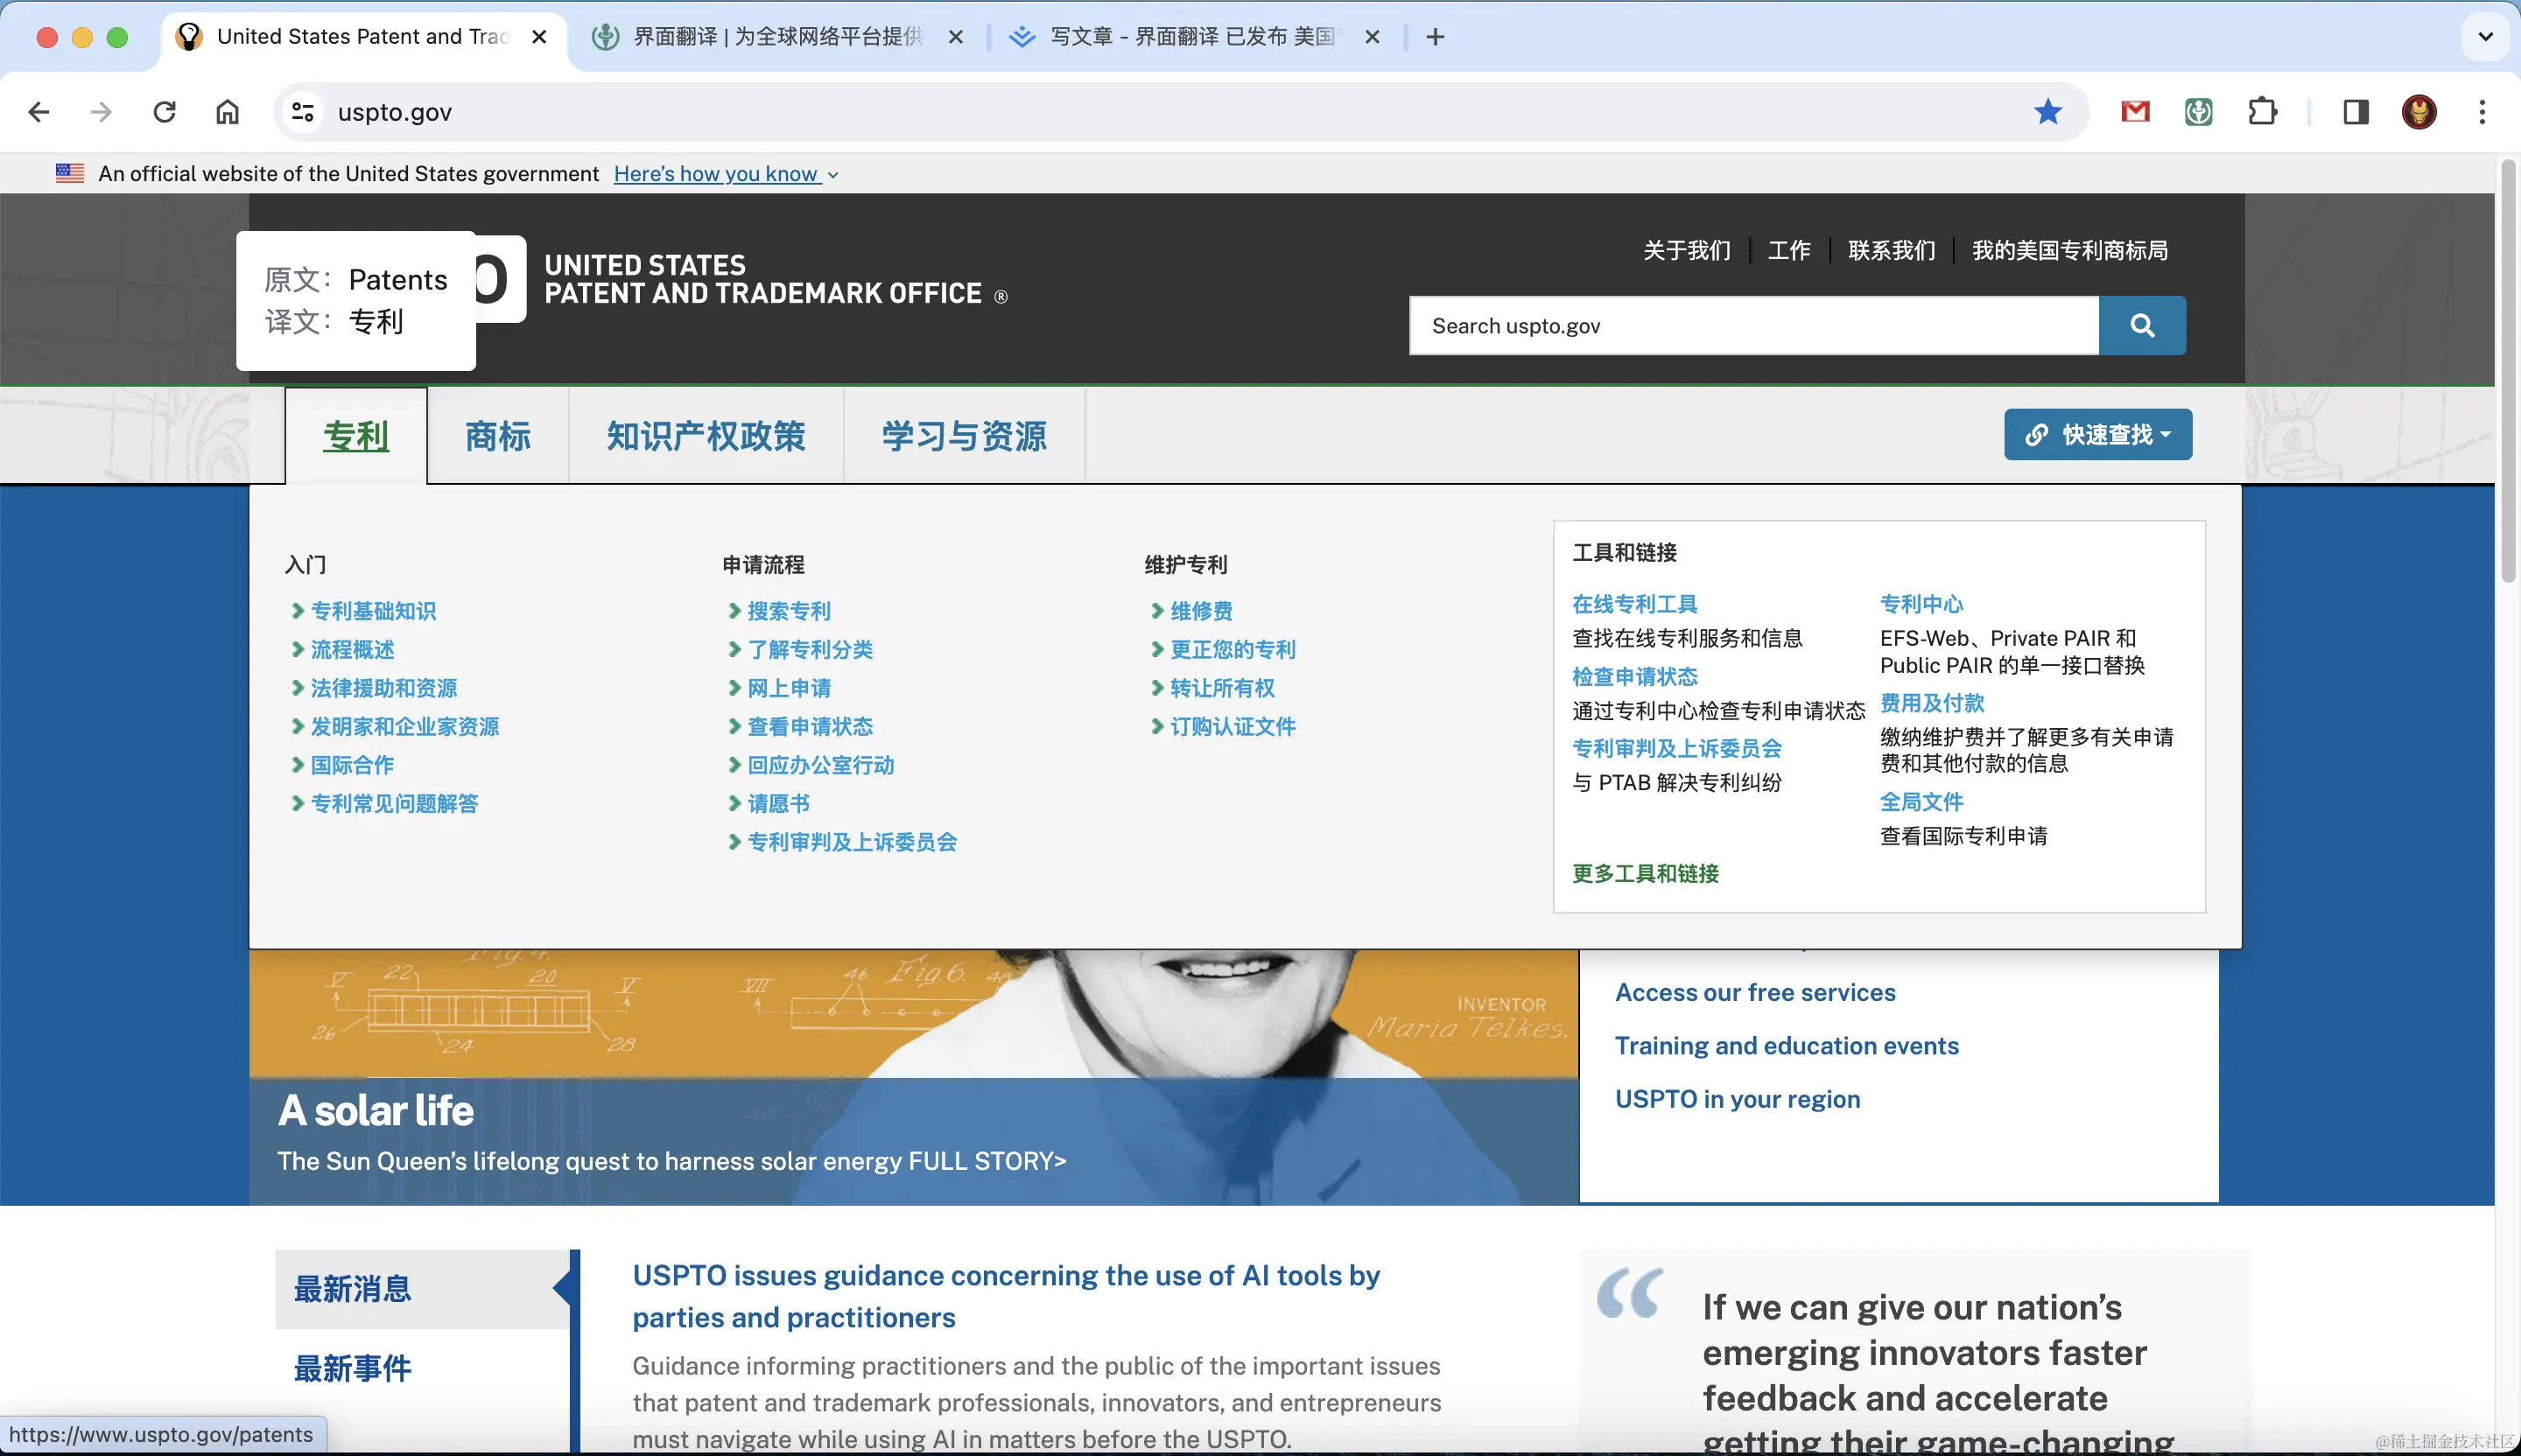Click the search magnifier on uspto.gov
Screen dimensions: 2521x1456
click(2141, 325)
